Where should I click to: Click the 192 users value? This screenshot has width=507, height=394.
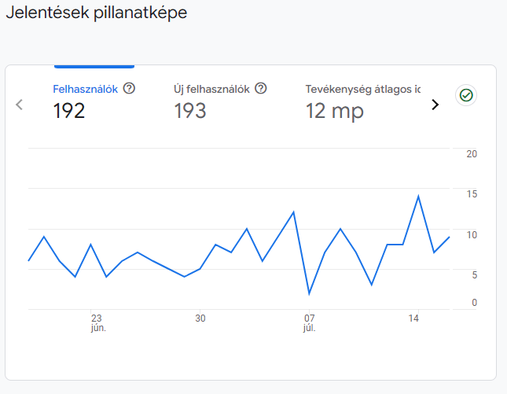[x=69, y=112]
